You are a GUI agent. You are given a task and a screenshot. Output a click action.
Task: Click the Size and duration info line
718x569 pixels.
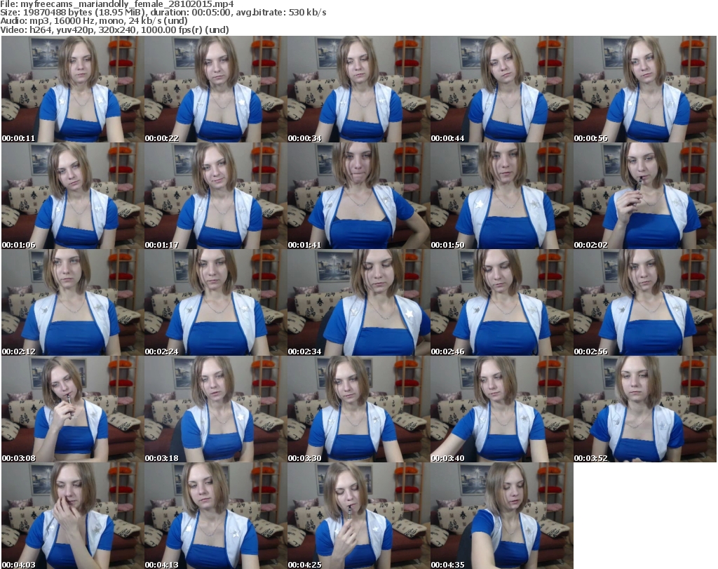click(x=163, y=13)
